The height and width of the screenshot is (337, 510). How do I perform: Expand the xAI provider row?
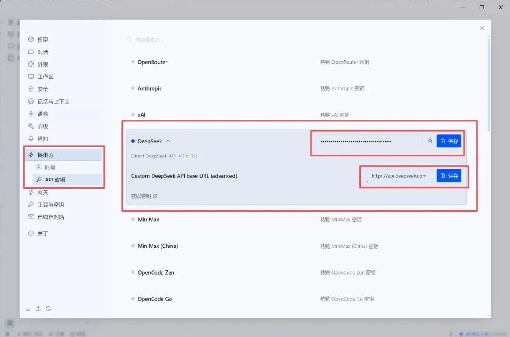point(142,115)
